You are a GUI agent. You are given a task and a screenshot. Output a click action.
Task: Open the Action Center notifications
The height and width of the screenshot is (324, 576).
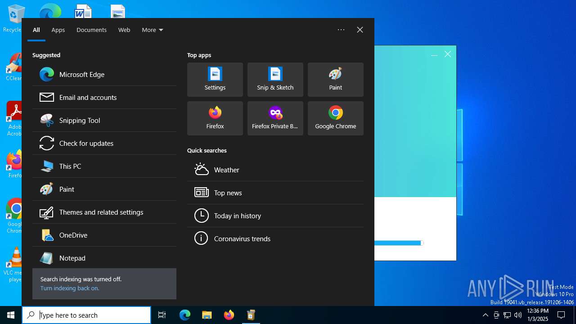pos(561,315)
